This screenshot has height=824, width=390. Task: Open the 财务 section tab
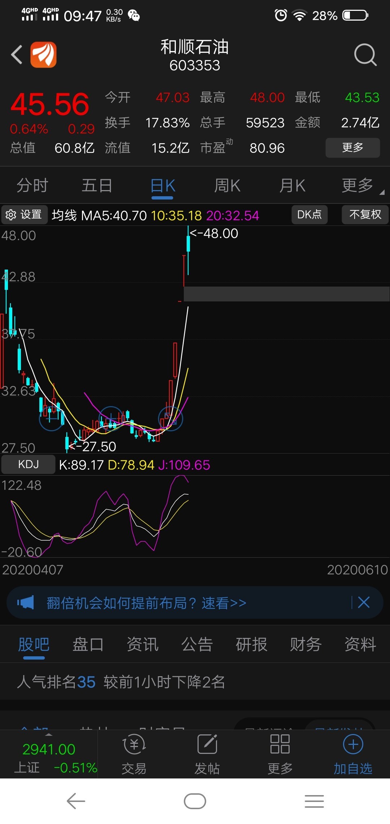pos(305,644)
